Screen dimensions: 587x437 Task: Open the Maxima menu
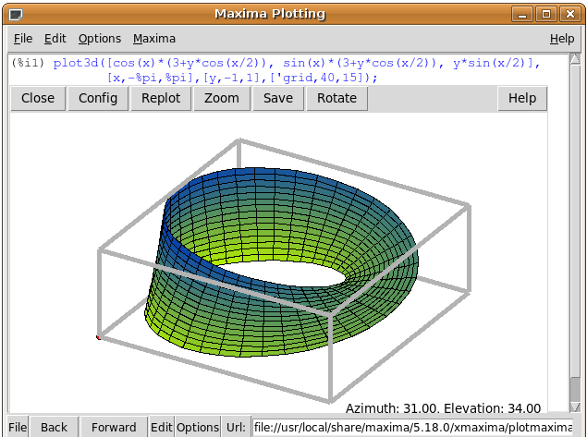coord(154,39)
